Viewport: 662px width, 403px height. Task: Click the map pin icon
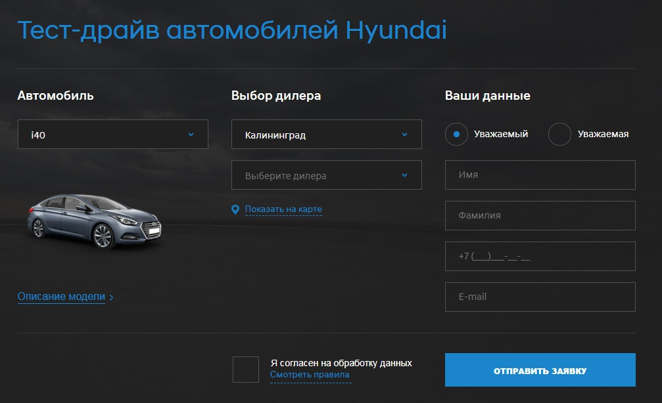click(x=235, y=209)
